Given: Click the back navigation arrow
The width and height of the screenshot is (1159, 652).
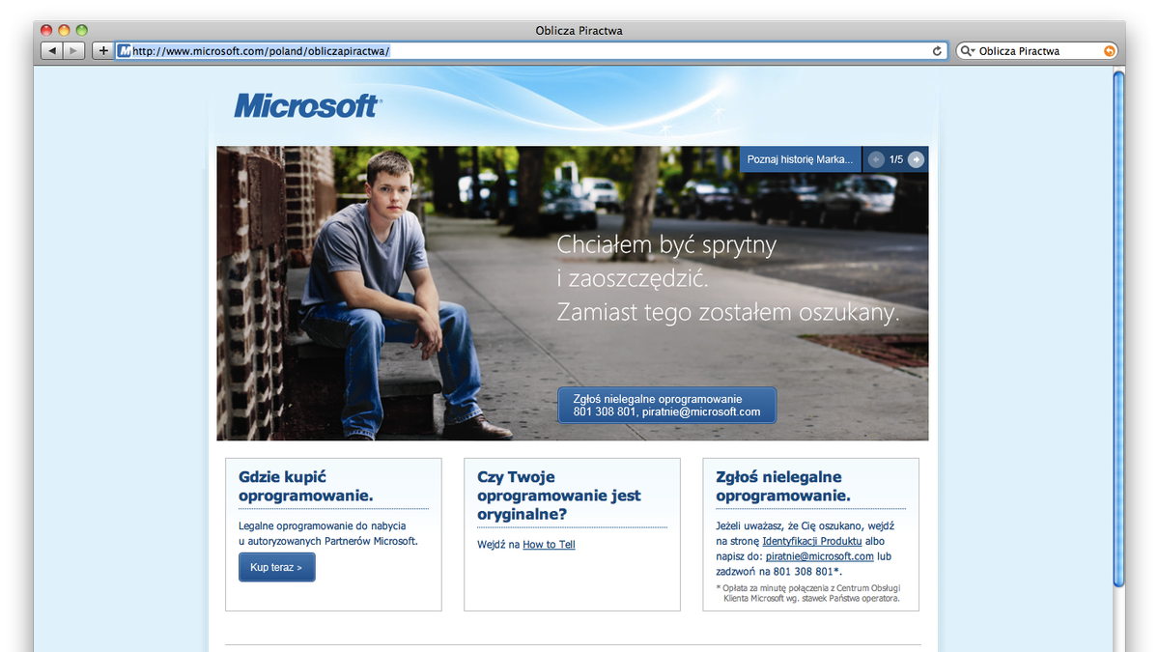Looking at the screenshot, I should 51,50.
